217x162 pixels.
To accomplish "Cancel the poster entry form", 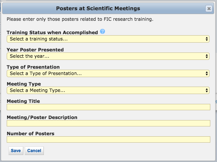I will [x=34, y=151].
